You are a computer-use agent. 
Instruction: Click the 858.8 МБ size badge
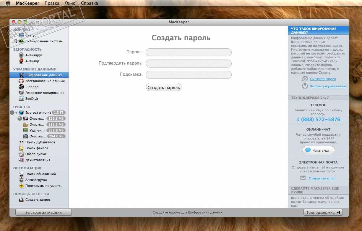(x=56, y=130)
